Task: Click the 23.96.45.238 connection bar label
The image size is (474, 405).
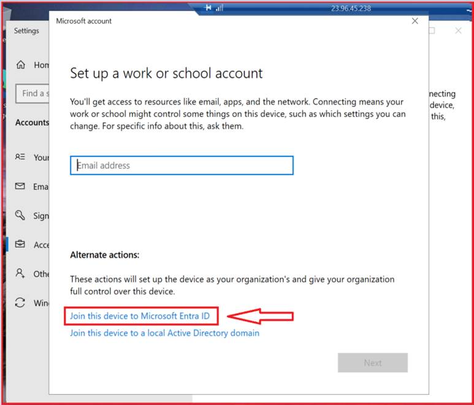Action: [351, 9]
